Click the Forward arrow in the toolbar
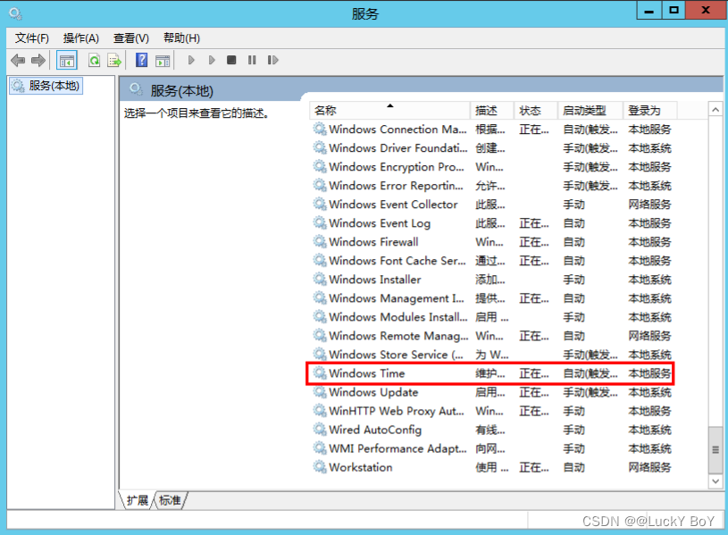This screenshot has width=728, height=535. click(x=38, y=61)
